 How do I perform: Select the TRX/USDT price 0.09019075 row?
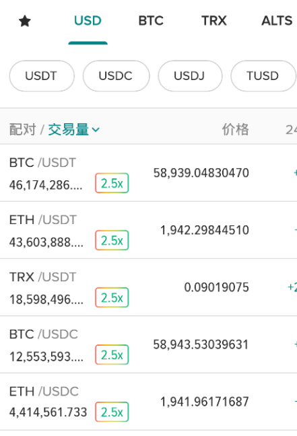(148, 287)
